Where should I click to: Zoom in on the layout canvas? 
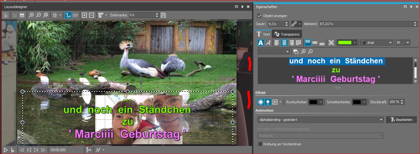click(31, 15)
